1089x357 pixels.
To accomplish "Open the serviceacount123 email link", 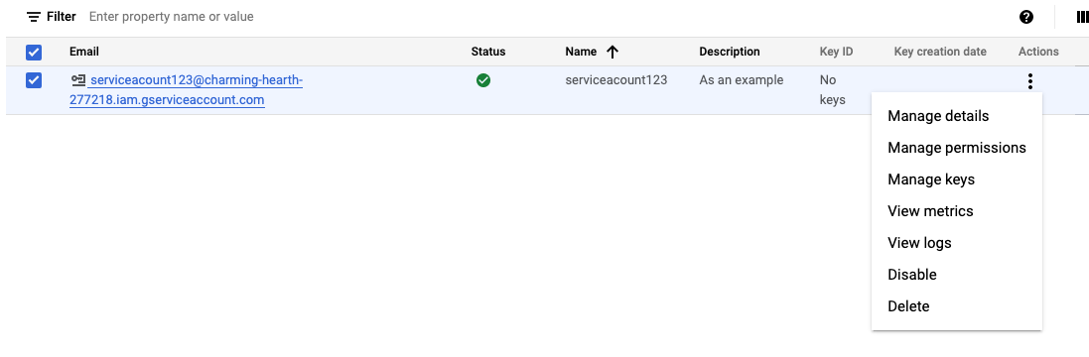I will click(186, 90).
